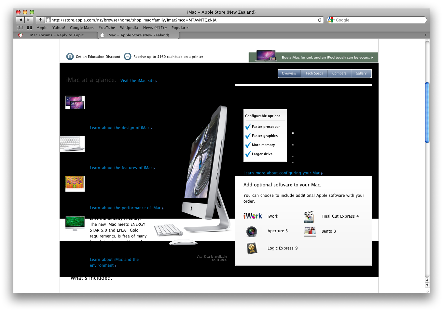Open Learn about the design of iMac
Screen dimensions: 443x311
point(121,128)
